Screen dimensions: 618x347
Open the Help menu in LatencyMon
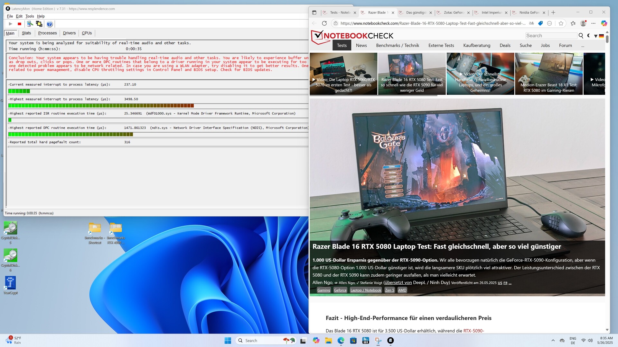click(41, 16)
